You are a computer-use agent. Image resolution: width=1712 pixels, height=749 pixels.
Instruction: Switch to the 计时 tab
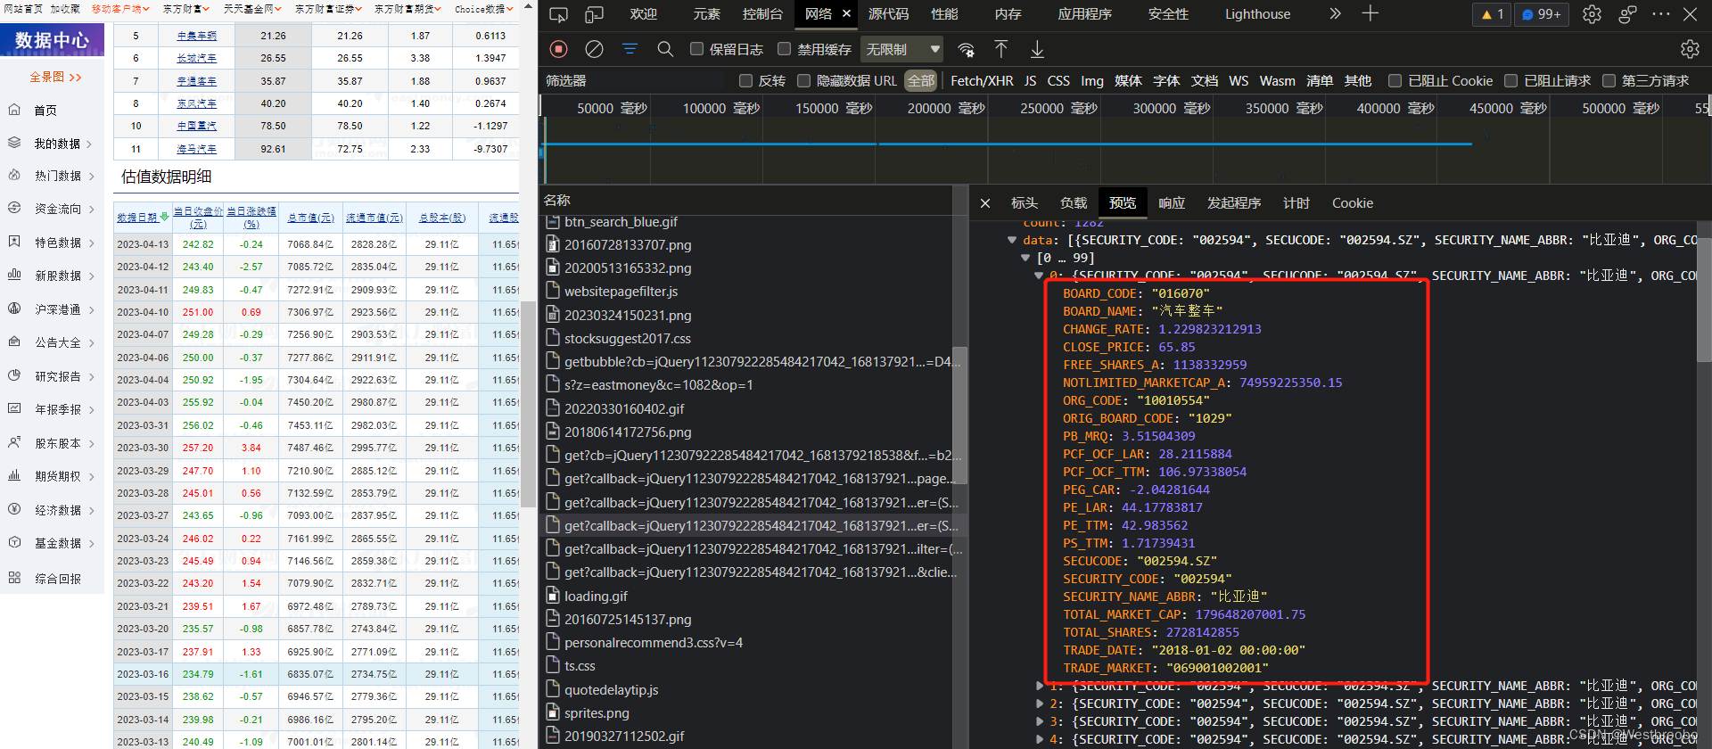pos(1296,203)
